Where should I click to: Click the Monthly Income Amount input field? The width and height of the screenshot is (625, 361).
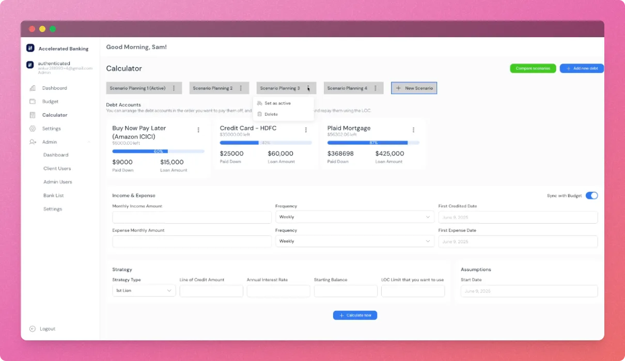pyautogui.click(x=191, y=216)
